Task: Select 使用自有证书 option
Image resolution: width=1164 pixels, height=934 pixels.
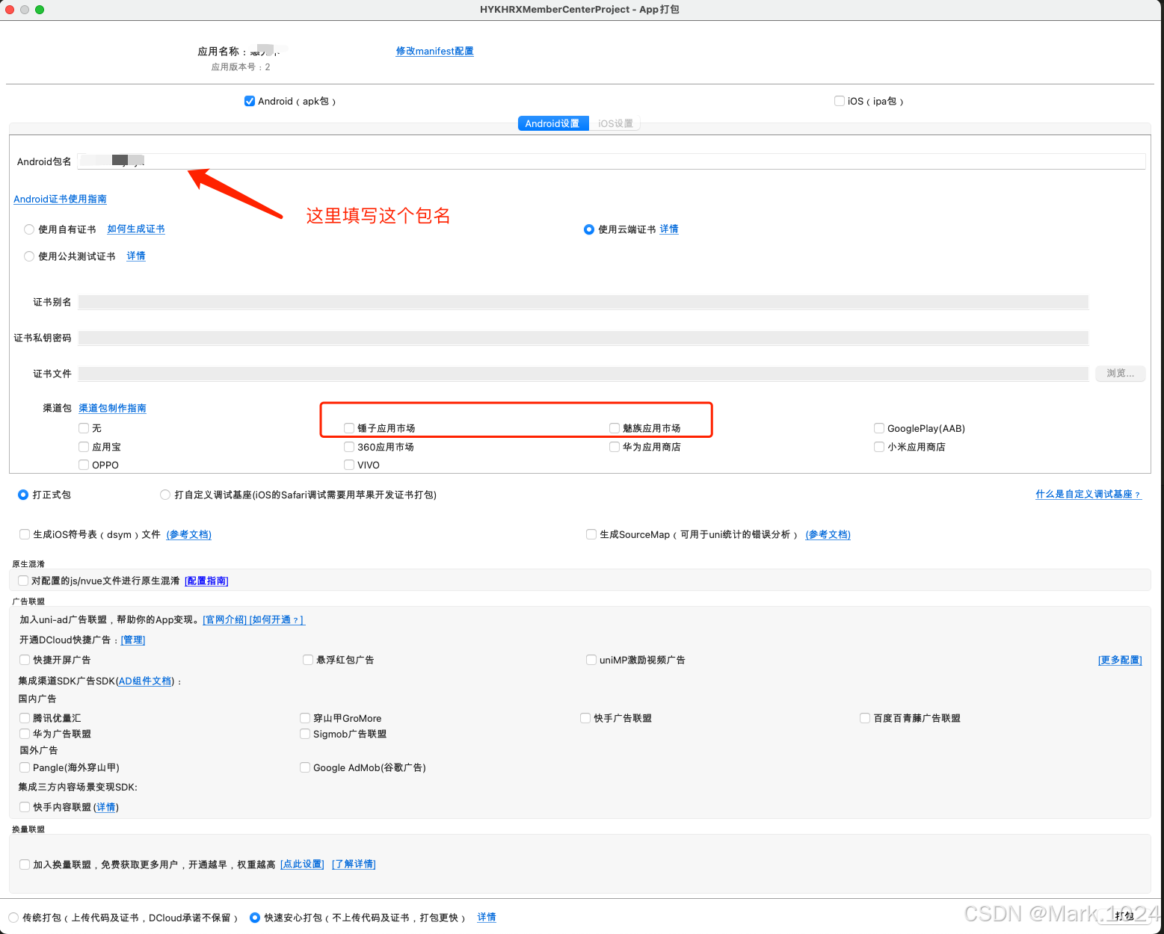Action: pos(28,229)
